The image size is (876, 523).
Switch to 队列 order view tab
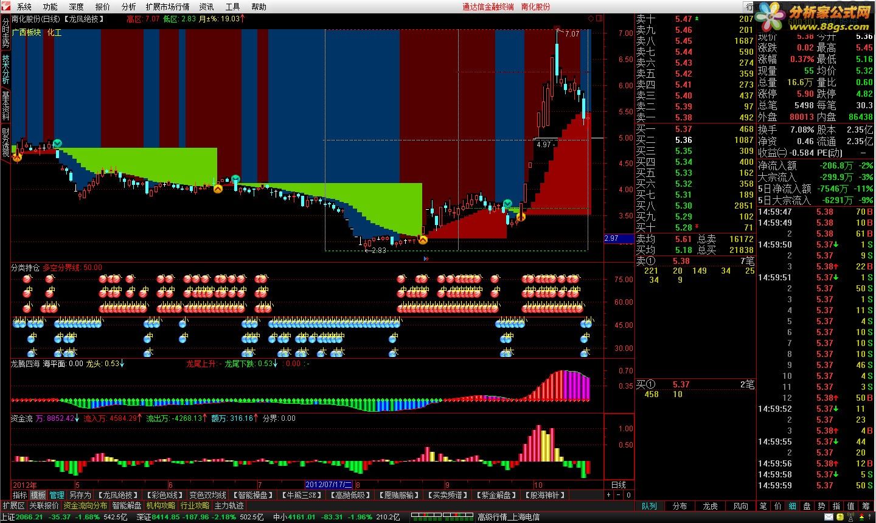coord(649,506)
